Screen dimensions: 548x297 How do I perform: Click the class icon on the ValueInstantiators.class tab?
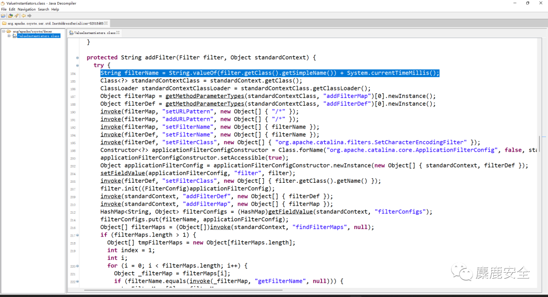coord(72,33)
